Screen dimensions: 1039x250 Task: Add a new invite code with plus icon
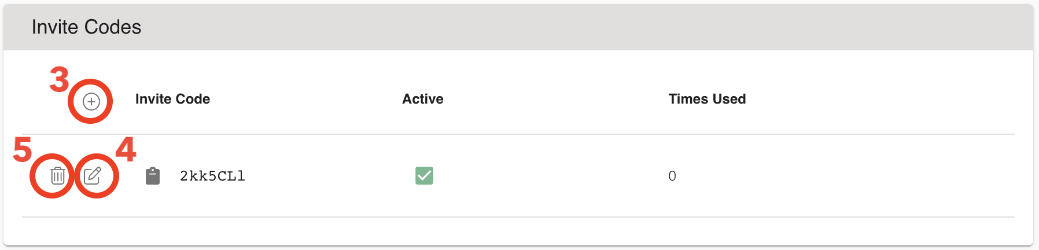click(x=91, y=102)
